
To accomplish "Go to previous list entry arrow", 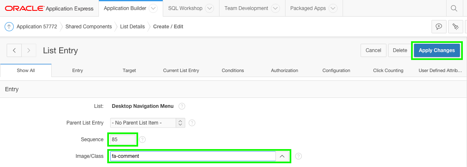I will (14, 50).
